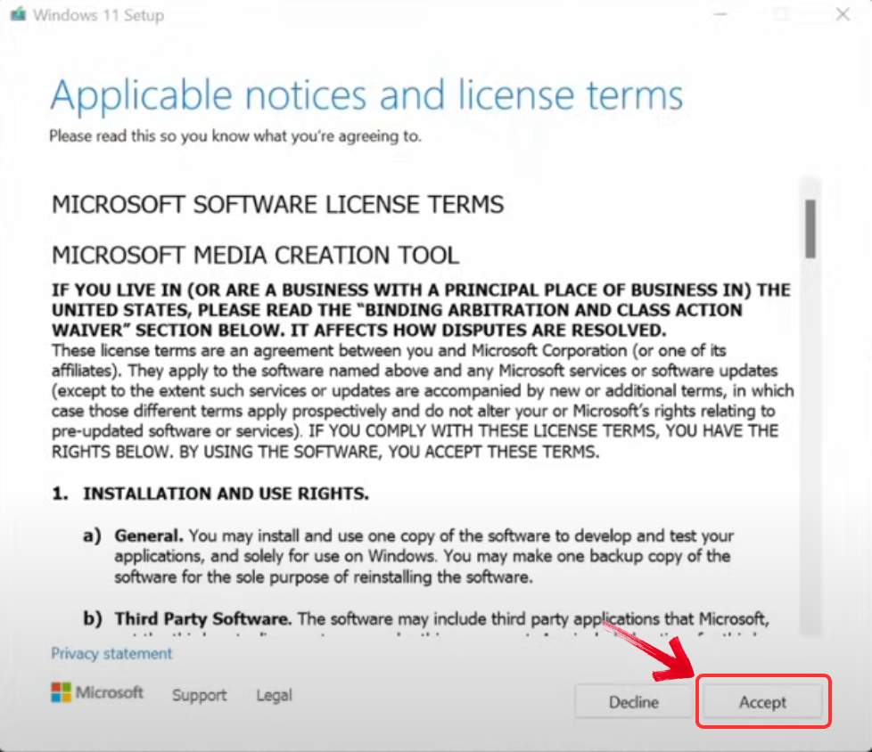Click the red square of the Microsoft logo
872x752 pixels.
click(x=55, y=687)
